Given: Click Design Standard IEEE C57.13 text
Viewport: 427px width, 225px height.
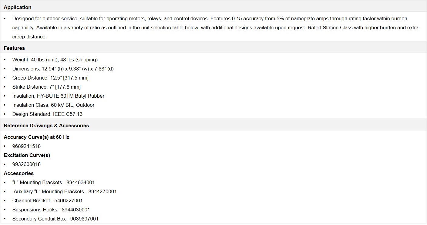Looking at the screenshot, I should tap(47, 114).
